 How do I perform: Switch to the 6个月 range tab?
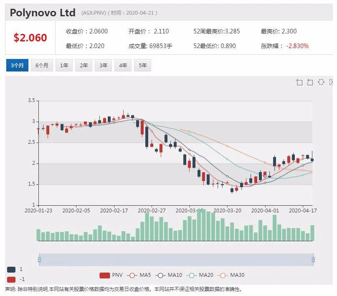click(42, 65)
